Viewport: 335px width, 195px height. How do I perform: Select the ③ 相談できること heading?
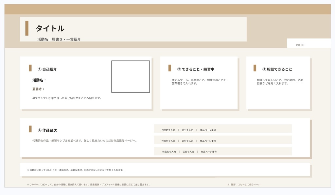(277, 69)
